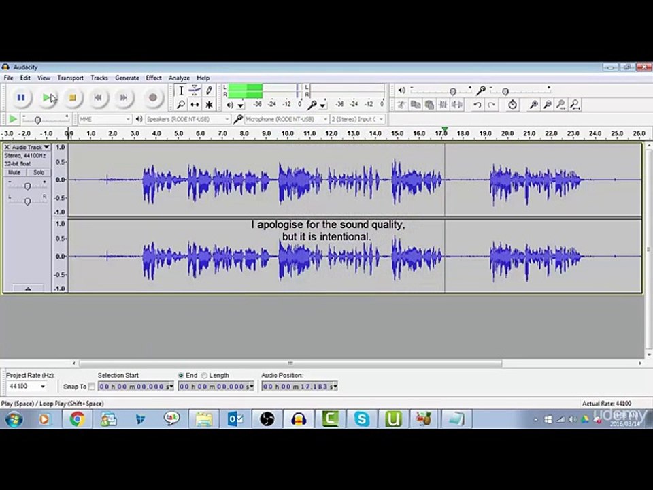Image resolution: width=653 pixels, height=490 pixels.
Task: Pause playback with the Pause button
Action: pos(21,97)
